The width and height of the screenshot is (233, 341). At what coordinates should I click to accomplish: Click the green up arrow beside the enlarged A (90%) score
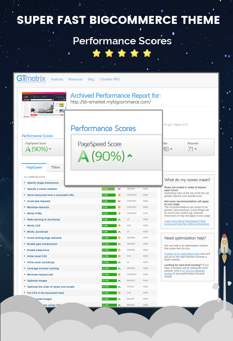click(130, 156)
